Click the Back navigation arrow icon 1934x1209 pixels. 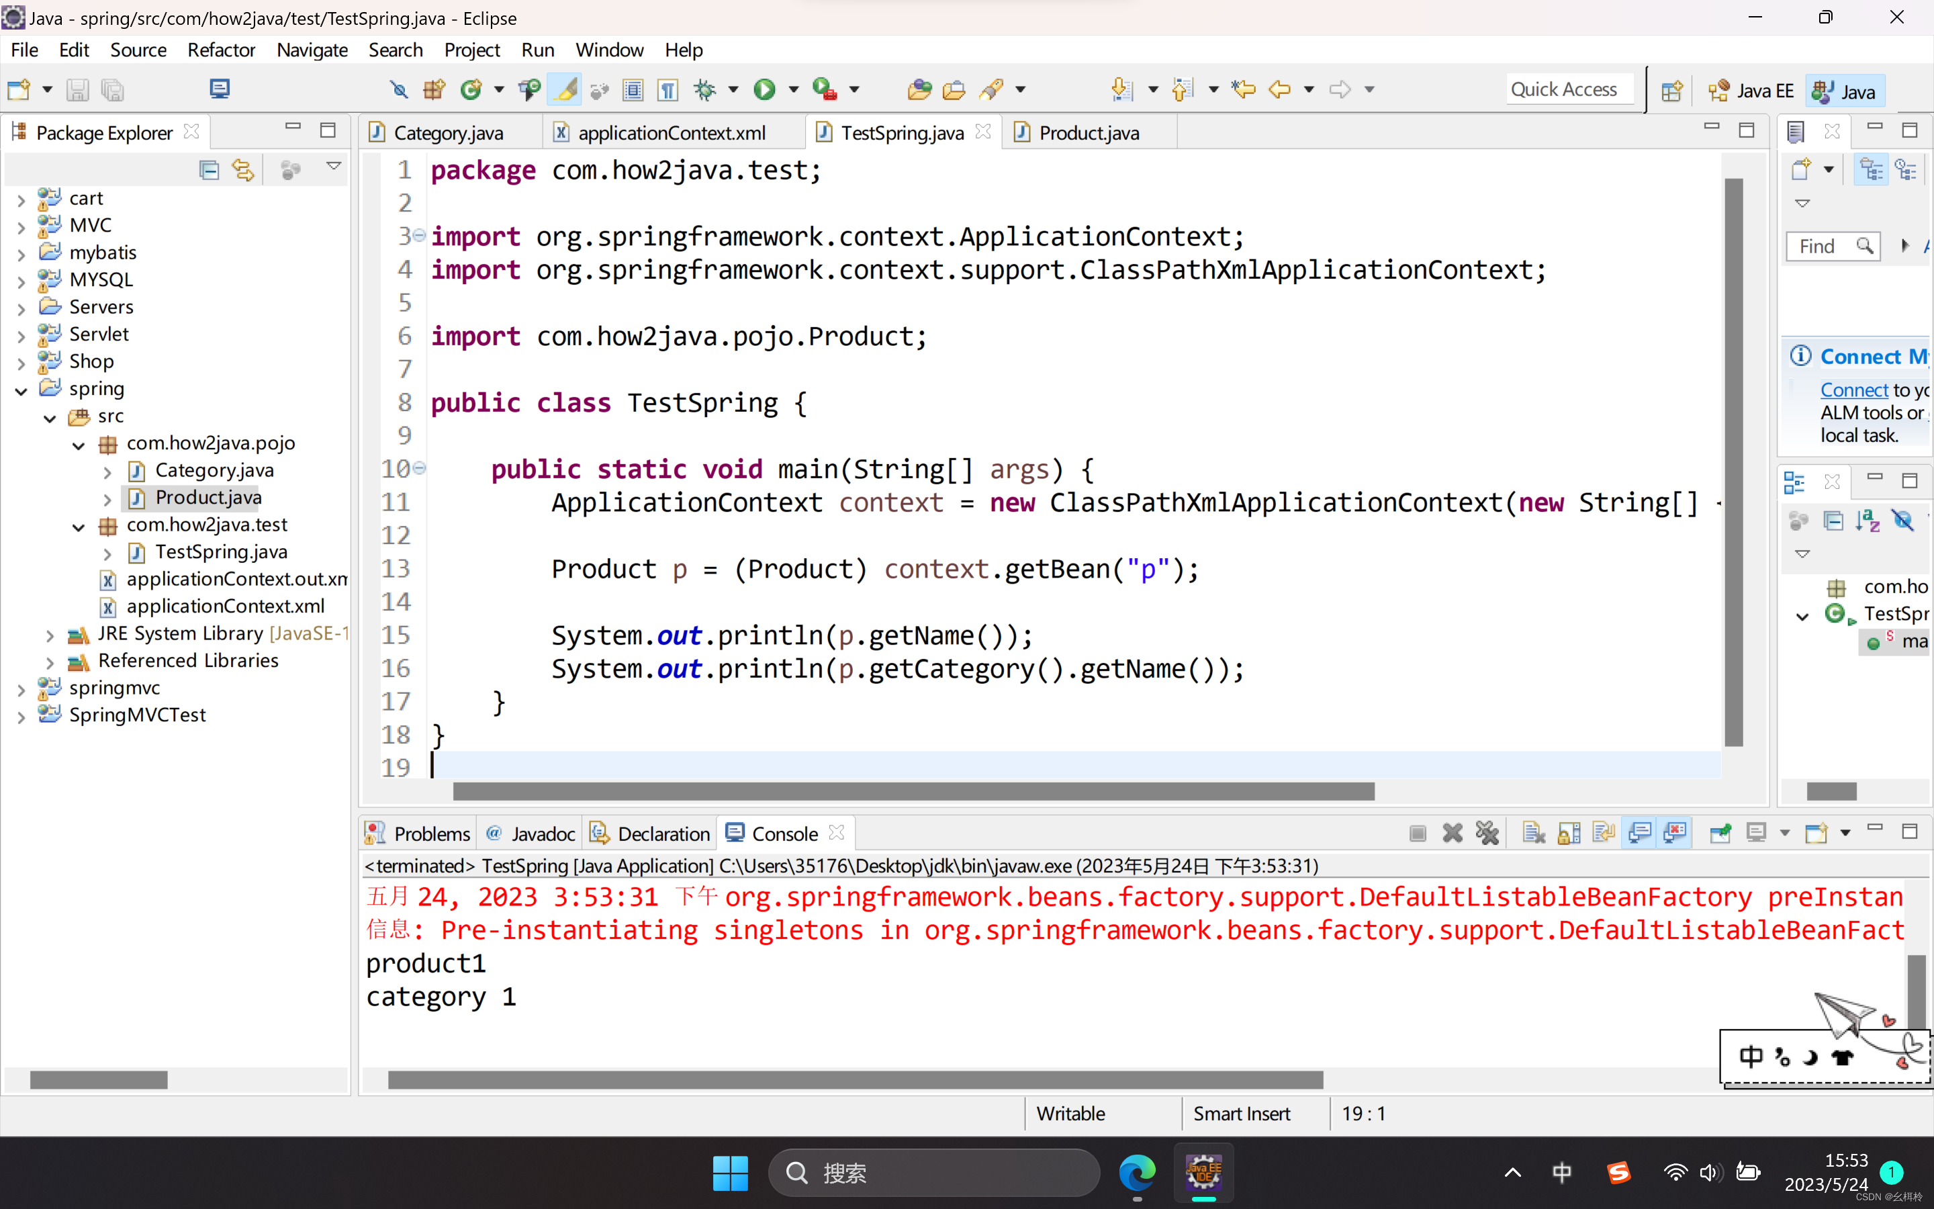[1279, 89]
